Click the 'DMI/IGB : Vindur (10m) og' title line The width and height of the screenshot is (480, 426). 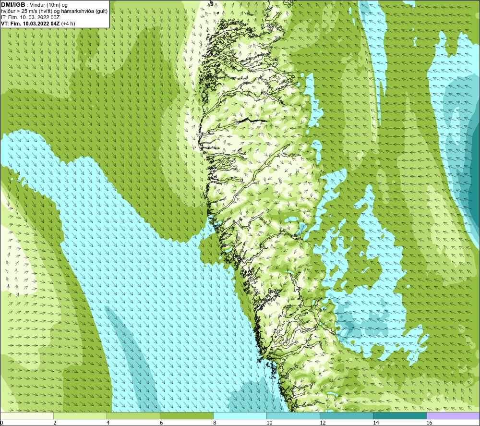coord(35,5)
